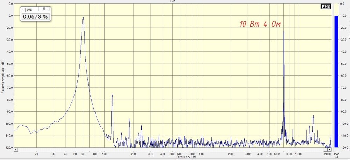Click the '10.0k' frequency tick label
Viewport: 350px width, 160px height.
click(x=299, y=154)
